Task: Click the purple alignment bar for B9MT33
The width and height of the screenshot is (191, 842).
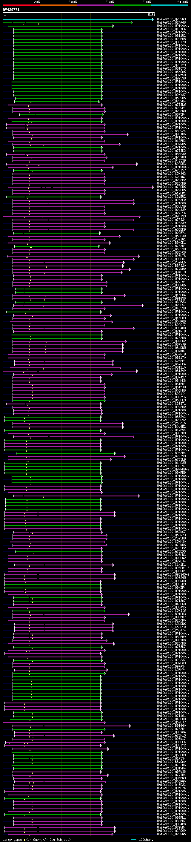Action: [x=72, y=216]
